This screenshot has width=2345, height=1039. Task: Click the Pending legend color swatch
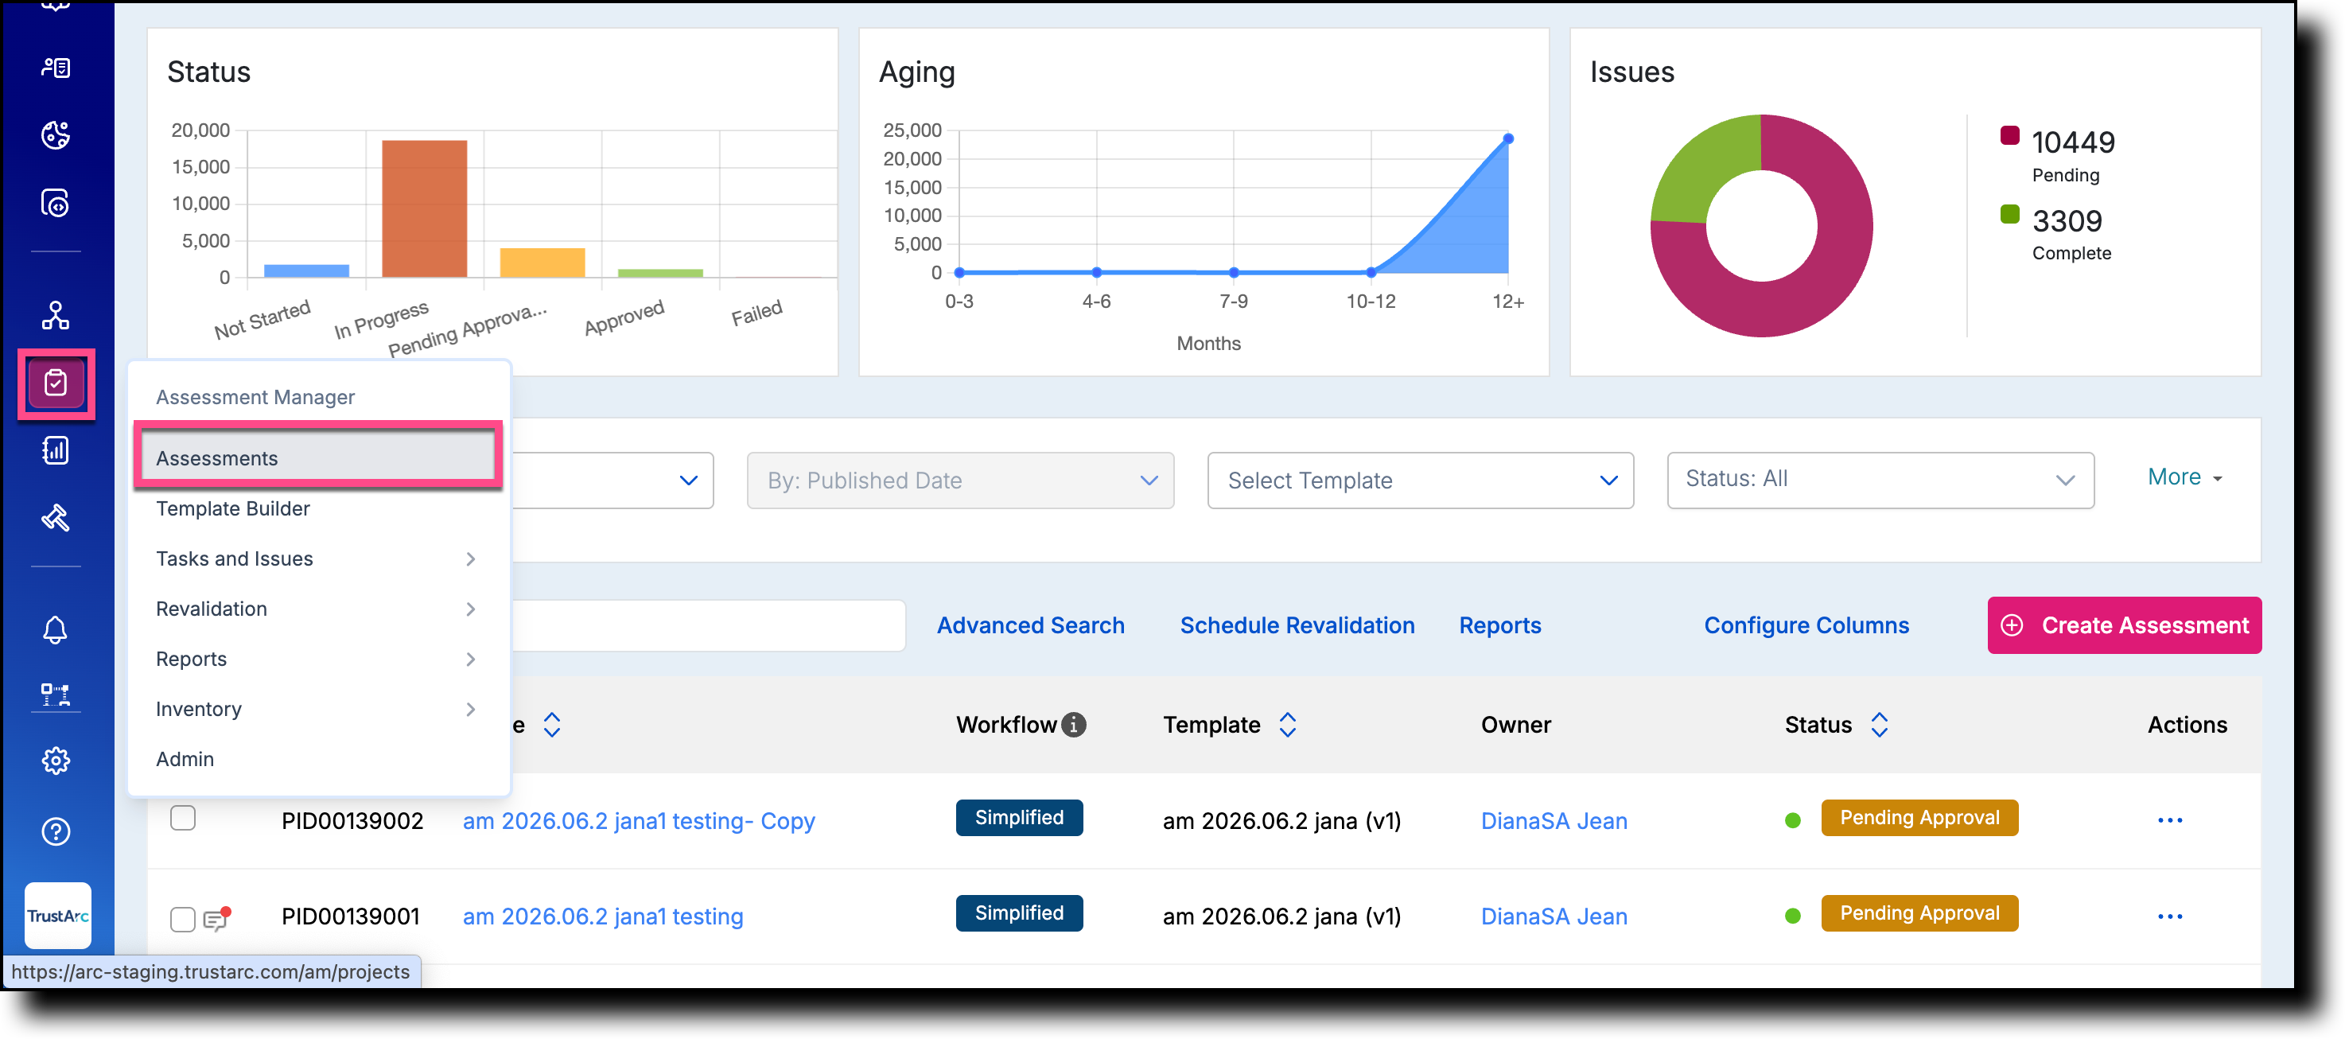tap(2010, 137)
